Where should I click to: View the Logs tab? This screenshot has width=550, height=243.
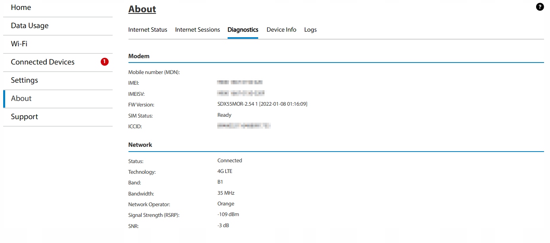pyautogui.click(x=310, y=30)
